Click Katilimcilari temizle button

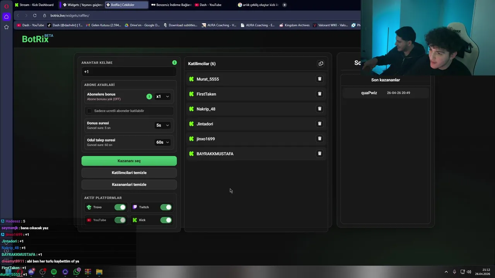pyautogui.click(x=129, y=173)
